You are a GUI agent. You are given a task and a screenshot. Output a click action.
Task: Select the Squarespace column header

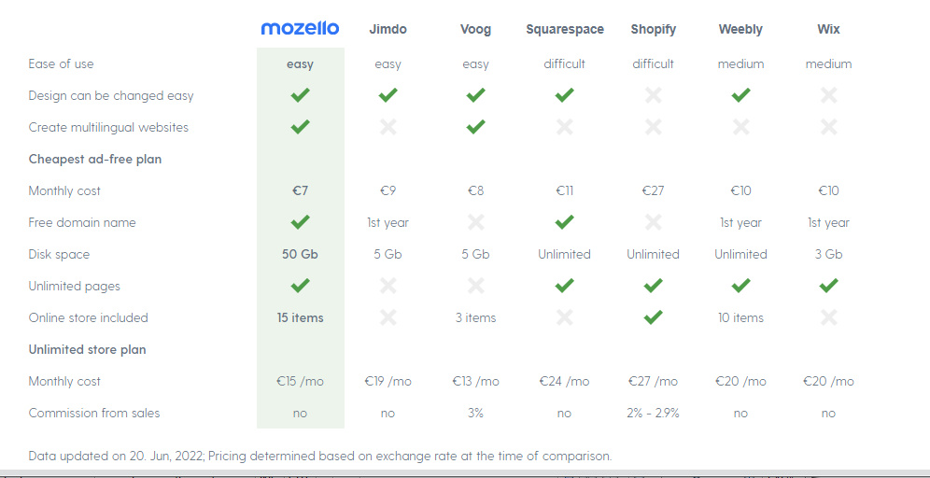pyautogui.click(x=565, y=29)
